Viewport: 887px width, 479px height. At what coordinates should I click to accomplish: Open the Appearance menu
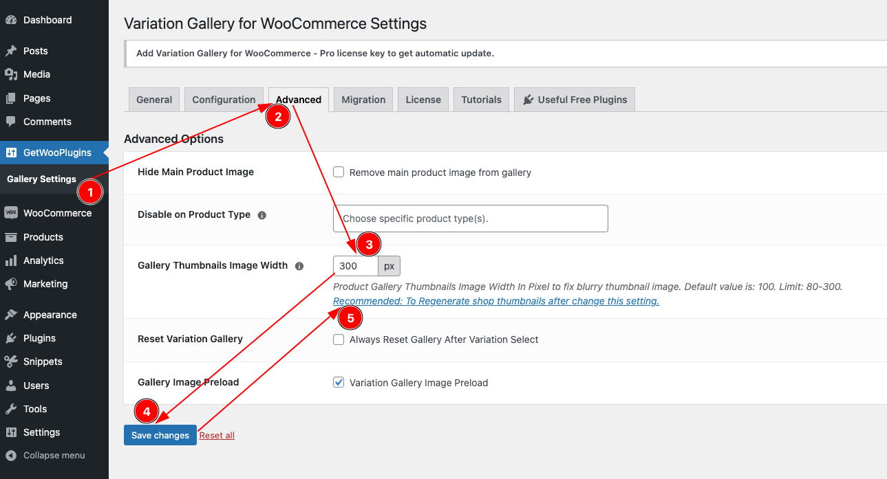click(54, 315)
